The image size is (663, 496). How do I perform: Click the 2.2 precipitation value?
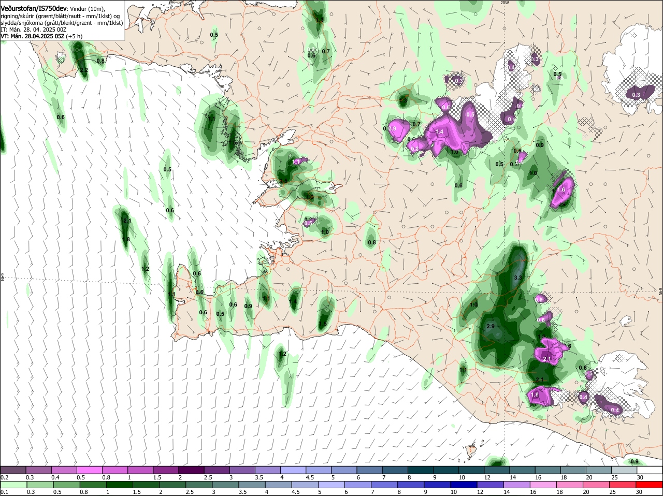(x=83, y=70)
